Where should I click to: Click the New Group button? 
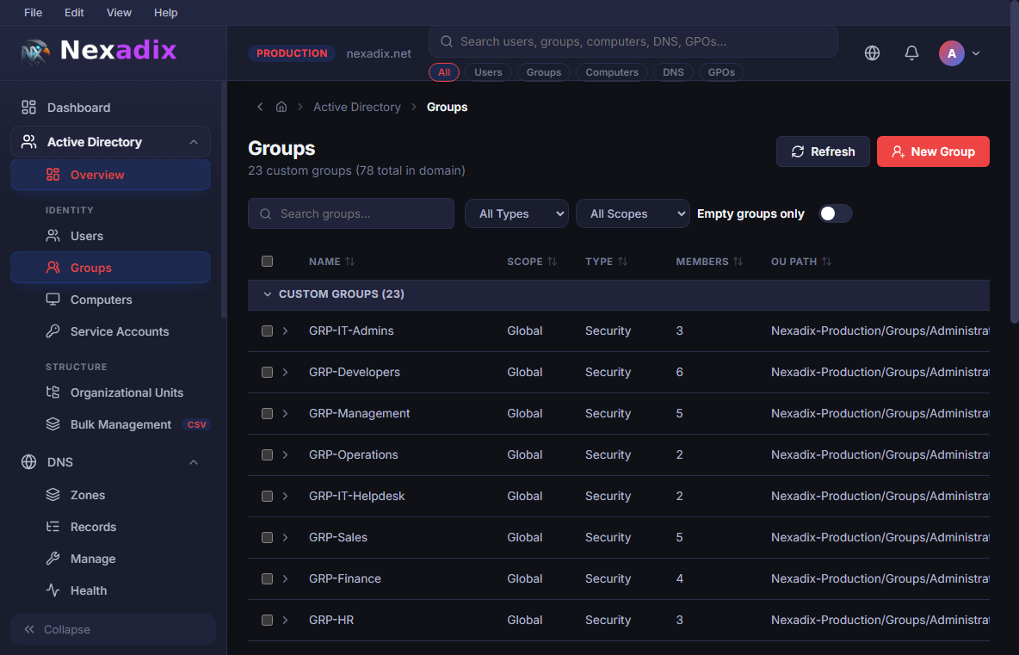click(933, 151)
